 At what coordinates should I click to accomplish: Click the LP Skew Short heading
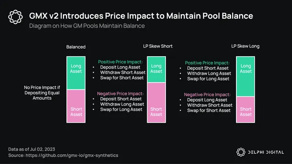tap(158, 46)
